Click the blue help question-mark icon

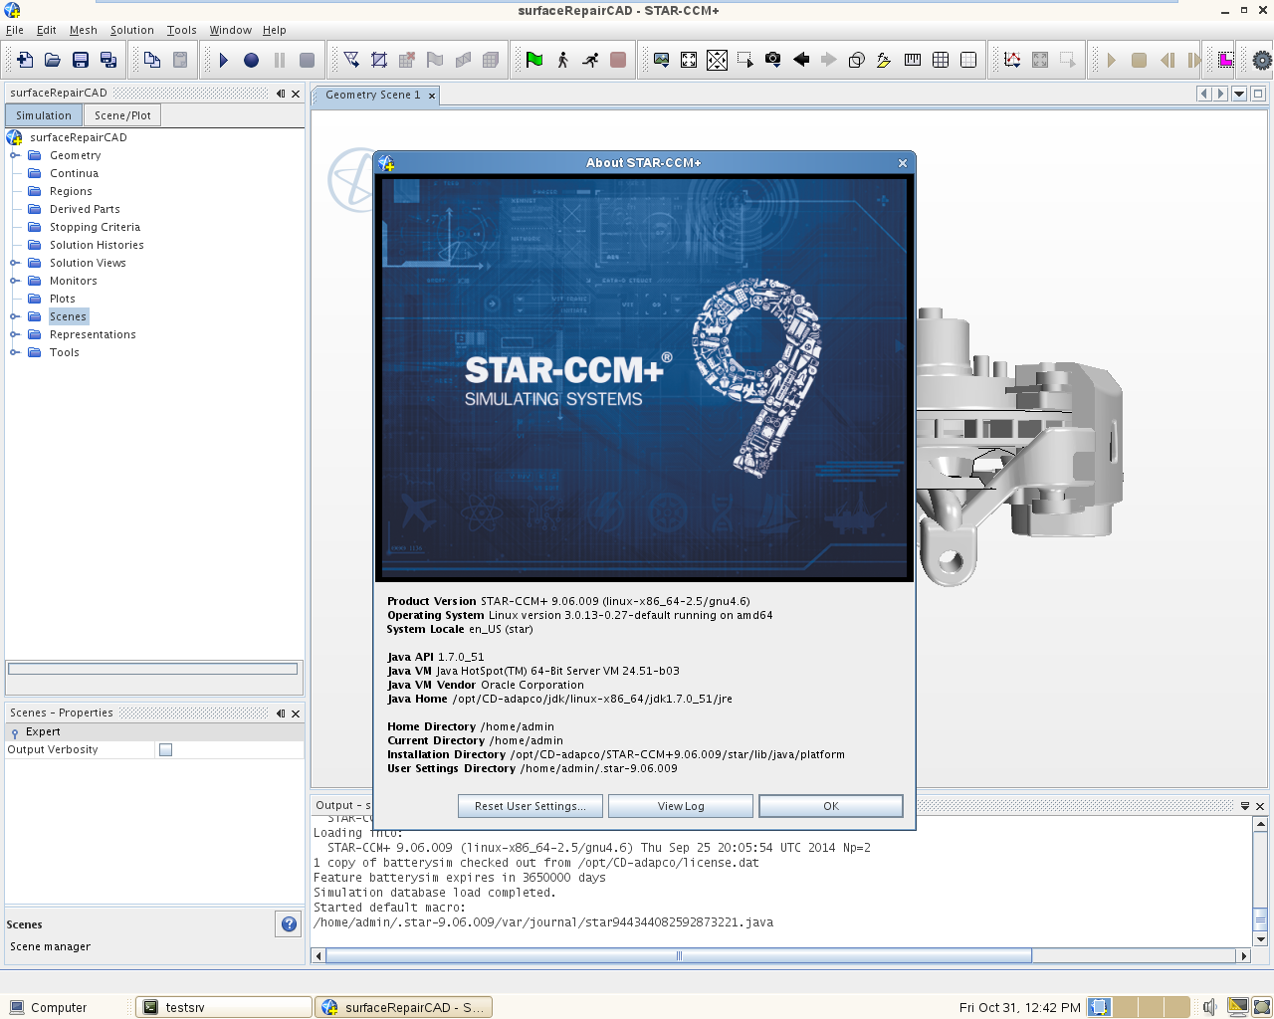click(x=289, y=923)
